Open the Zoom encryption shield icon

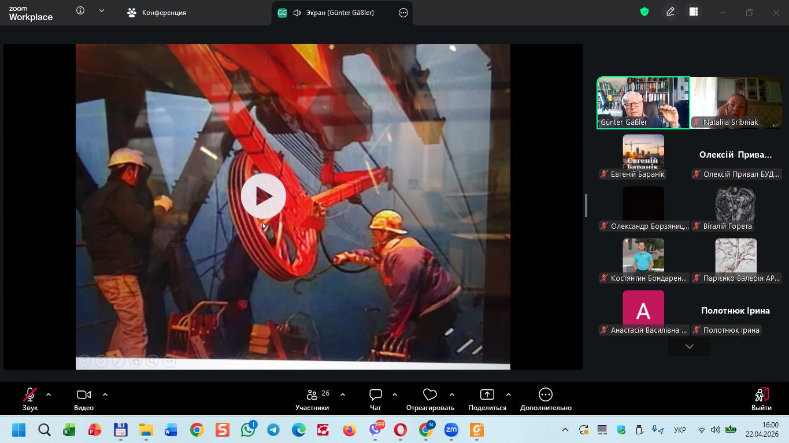(x=644, y=12)
